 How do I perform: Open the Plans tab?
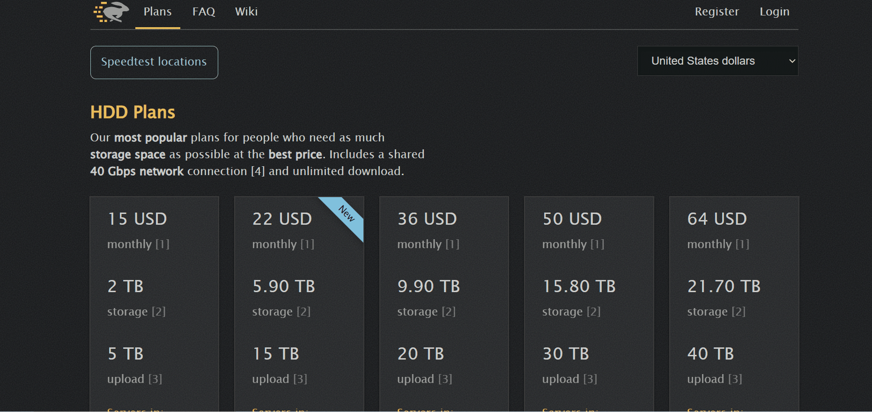pos(157,12)
